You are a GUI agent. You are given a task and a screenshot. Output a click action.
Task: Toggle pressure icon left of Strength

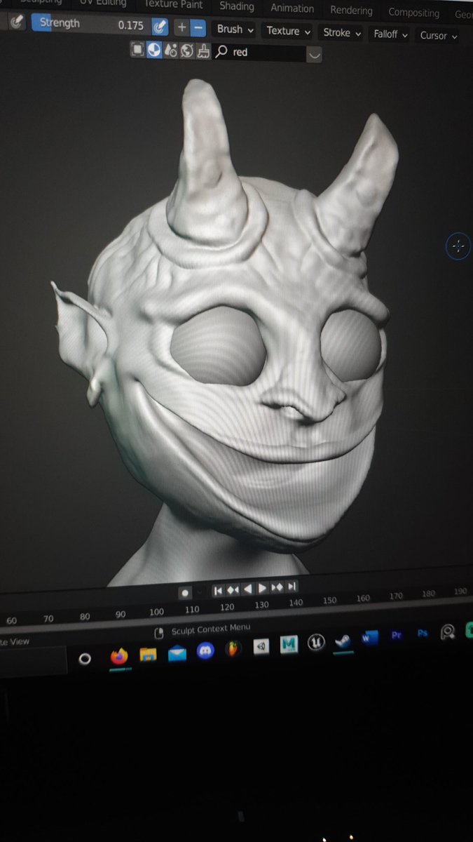click(16, 22)
